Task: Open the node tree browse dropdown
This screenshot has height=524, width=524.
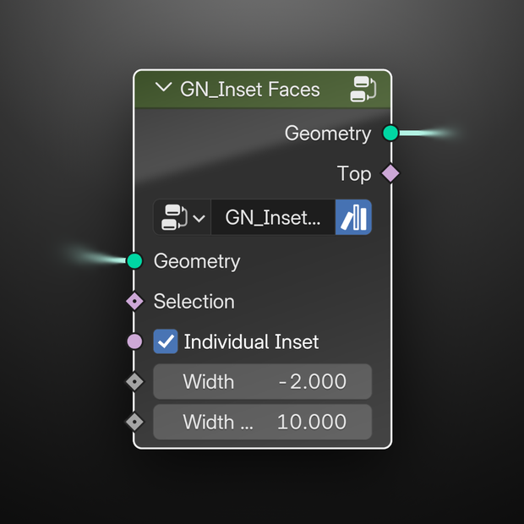Action: coord(182,217)
